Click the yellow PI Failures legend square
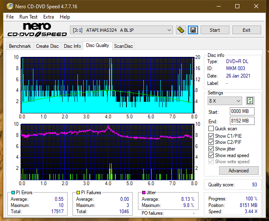Image resolution: width=269 pixels, height=221 pixels. [x=78, y=193]
